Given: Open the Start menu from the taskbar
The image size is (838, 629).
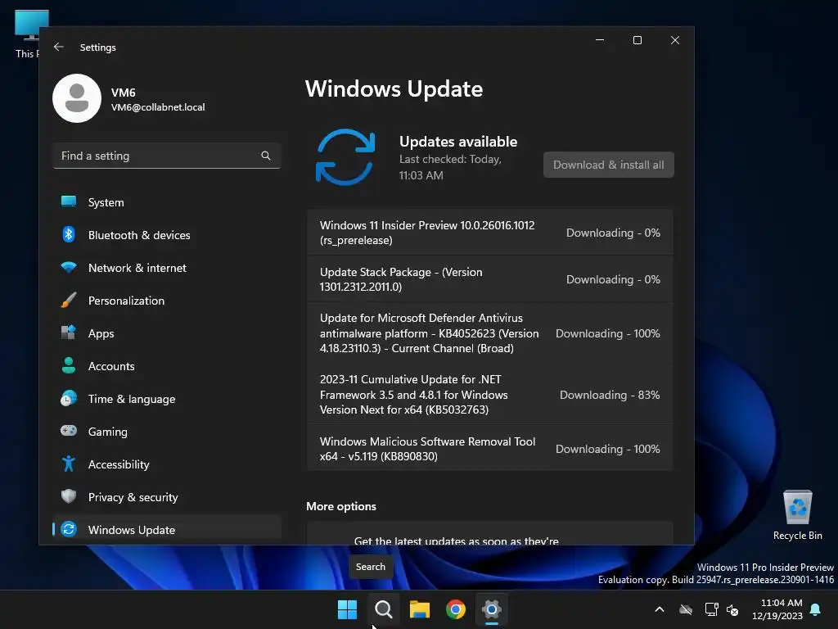Looking at the screenshot, I should click(347, 609).
